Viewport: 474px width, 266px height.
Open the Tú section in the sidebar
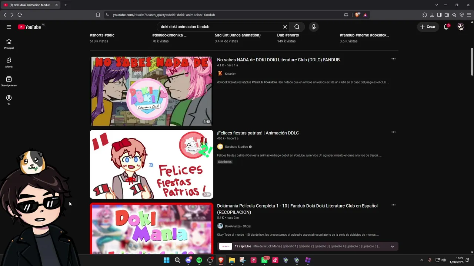pyautogui.click(x=9, y=100)
